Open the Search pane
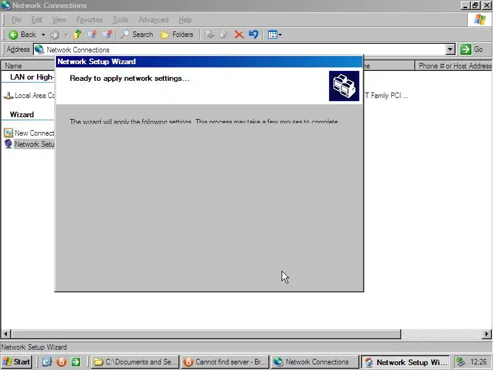 point(137,35)
